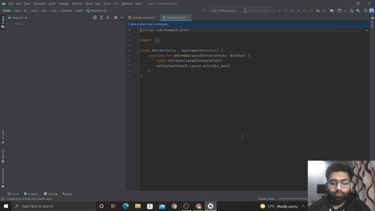Open the Build menu
The height and width of the screenshot is (211, 375).
tap(89, 4)
